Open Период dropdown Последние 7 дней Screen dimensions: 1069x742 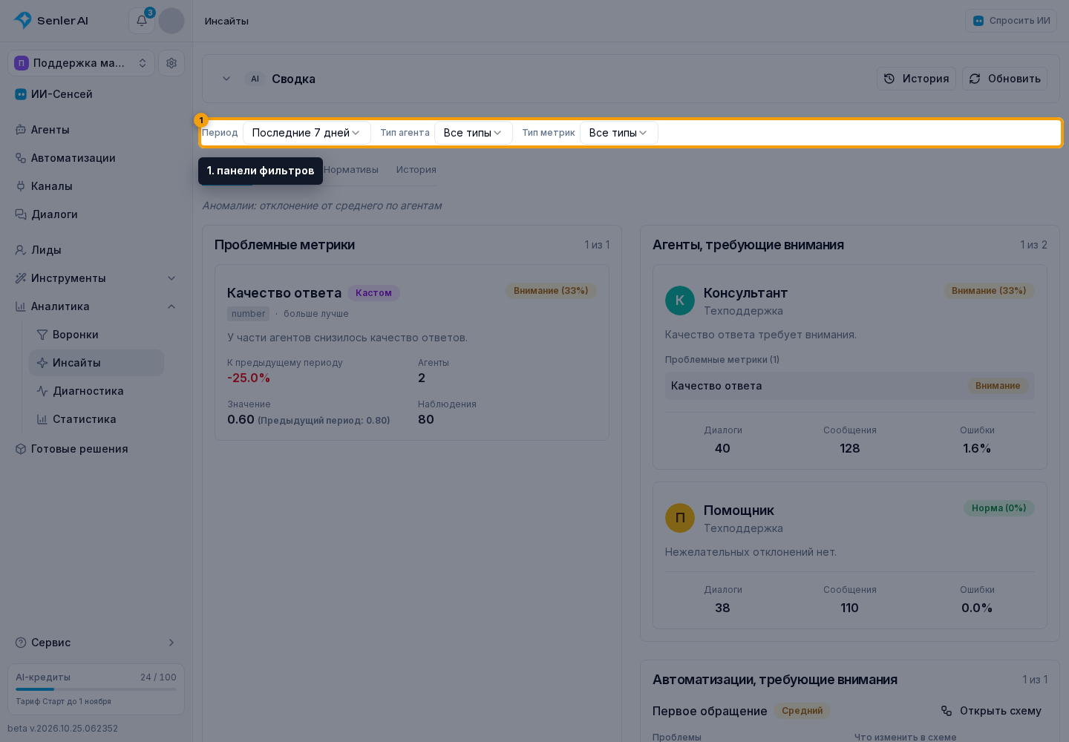(307, 133)
